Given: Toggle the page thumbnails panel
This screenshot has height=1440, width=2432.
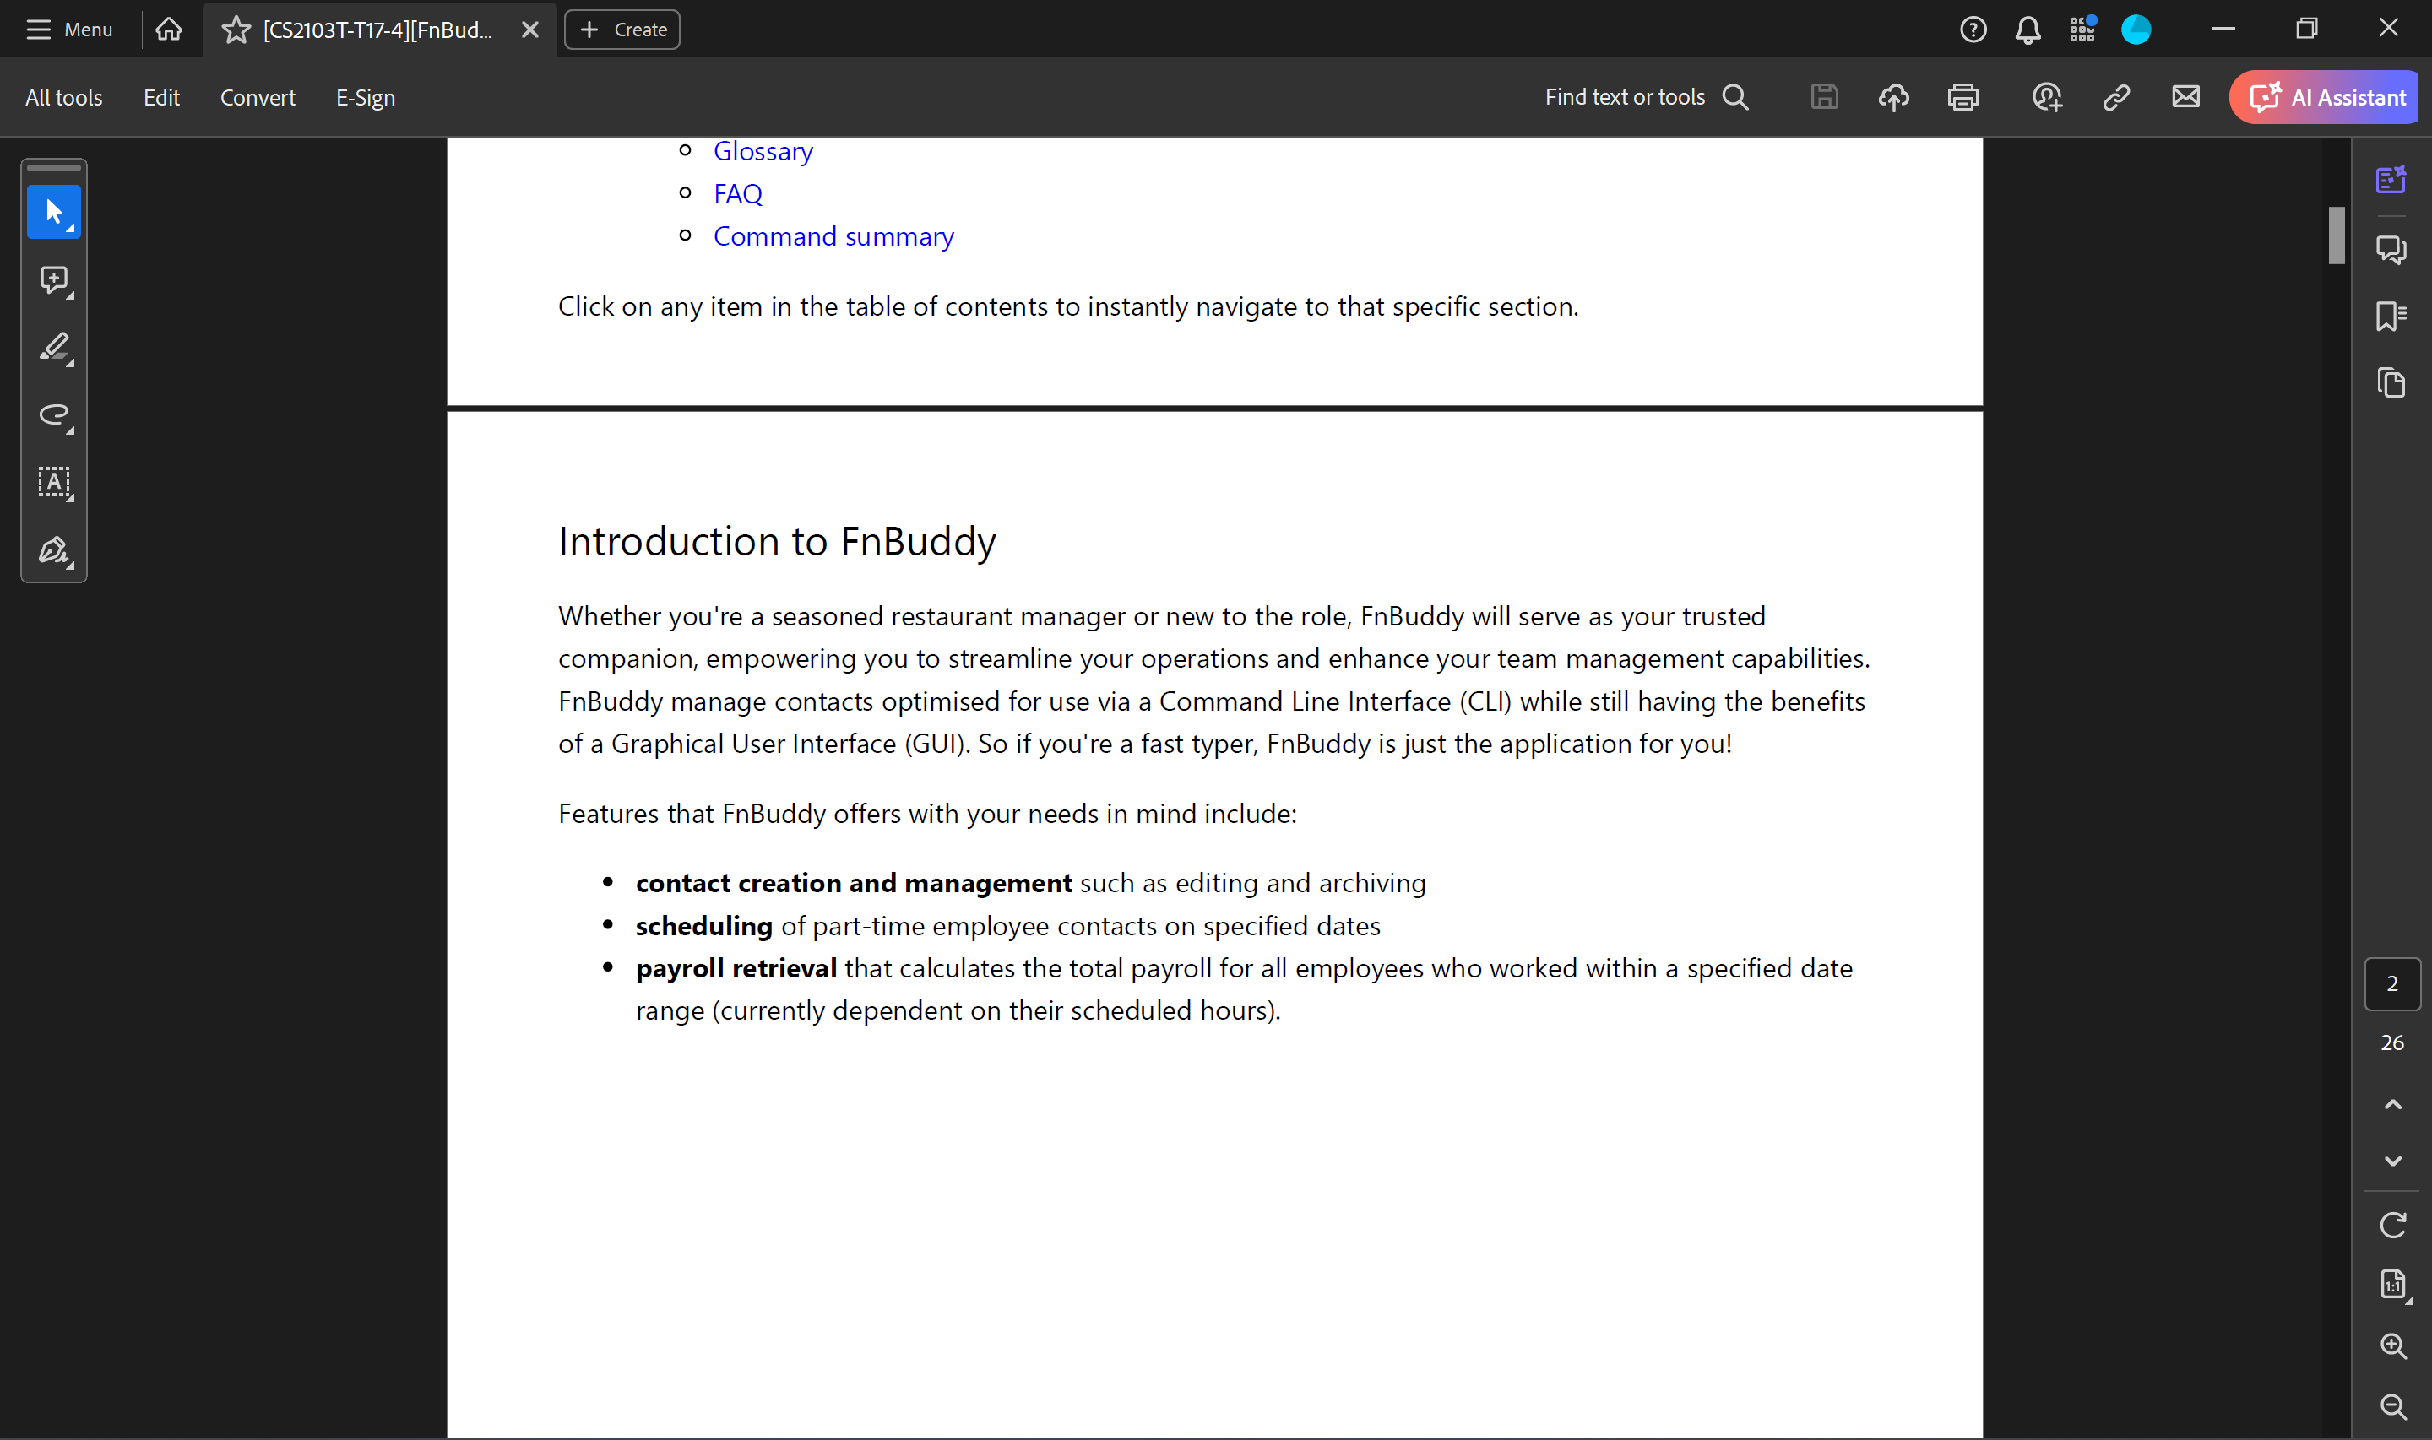Looking at the screenshot, I should coord(2391,382).
